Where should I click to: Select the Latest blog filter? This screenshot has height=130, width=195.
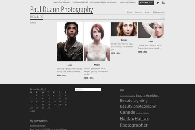coord(33,23)
